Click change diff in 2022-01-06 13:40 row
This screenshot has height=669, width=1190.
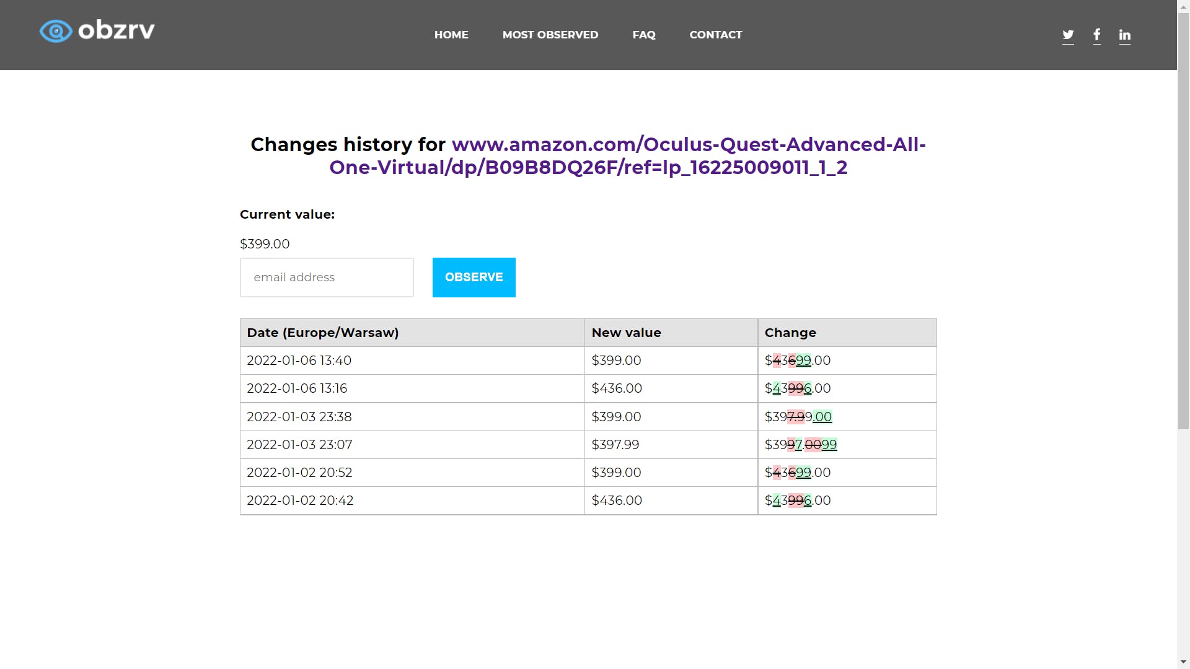798,361
